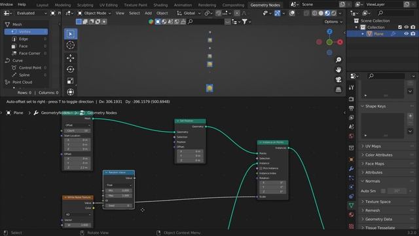Click the Z axis gizmo ball
The width and height of the screenshot is (419, 236).
point(329,31)
